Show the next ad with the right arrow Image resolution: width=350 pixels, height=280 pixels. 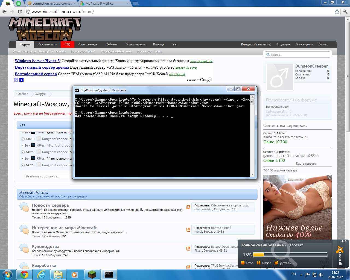click(22, 80)
